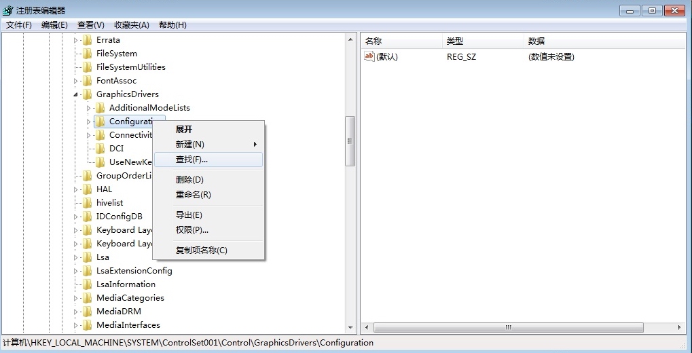The width and height of the screenshot is (692, 353).
Task: Select 导出(E) in the context menu
Action: tap(189, 215)
